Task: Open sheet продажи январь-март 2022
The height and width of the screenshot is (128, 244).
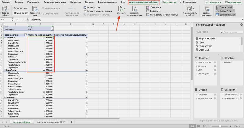Action: [51, 122]
